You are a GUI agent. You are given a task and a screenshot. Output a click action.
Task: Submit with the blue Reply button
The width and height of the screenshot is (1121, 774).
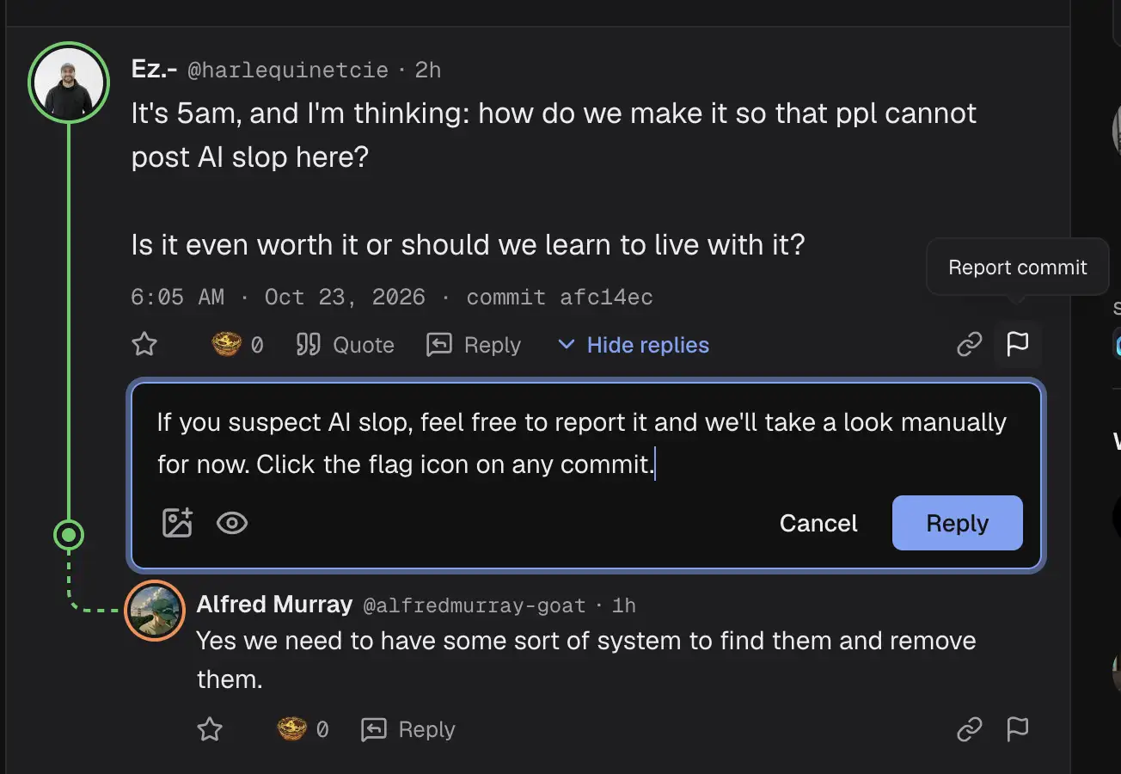pos(958,523)
